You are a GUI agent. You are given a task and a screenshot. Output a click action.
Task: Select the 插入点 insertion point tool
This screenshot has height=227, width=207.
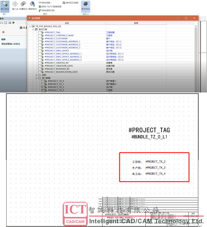coord(15,5)
